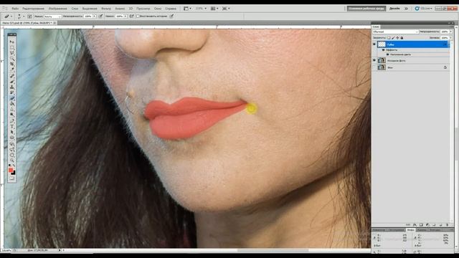Viewport: 459px width, 258px height.
Task: Select the Zoom tool in toolbox
Action: click(x=12, y=161)
